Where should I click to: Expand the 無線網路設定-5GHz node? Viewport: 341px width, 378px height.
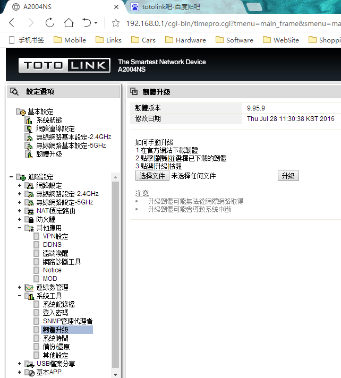(x=20, y=202)
